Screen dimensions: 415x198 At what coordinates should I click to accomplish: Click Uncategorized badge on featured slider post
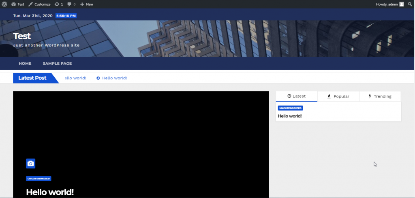point(39,179)
